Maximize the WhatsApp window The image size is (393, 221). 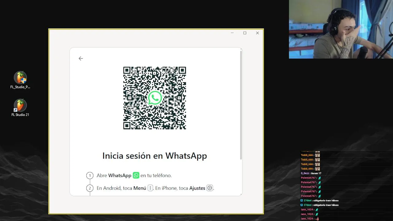pos(245,33)
